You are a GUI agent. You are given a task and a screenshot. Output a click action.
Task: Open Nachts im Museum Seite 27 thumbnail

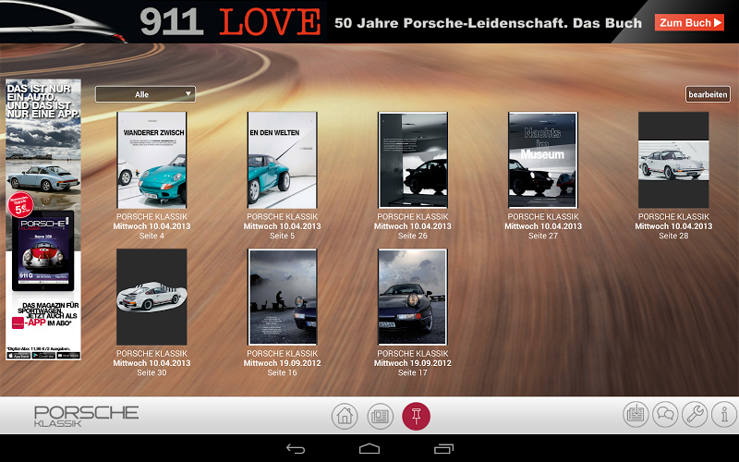543,160
